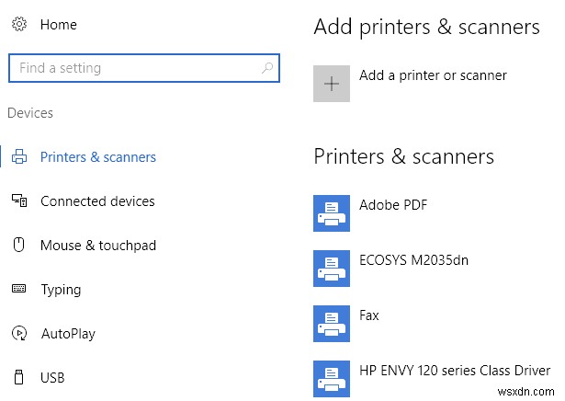The image size is (565, 401).
Task: Click the Find a setting search box
Action: [x=133, y=68]
